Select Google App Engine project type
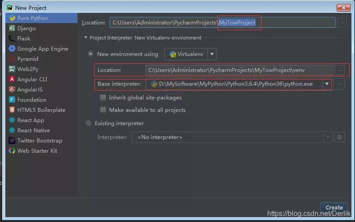 [x=41, y=48]
